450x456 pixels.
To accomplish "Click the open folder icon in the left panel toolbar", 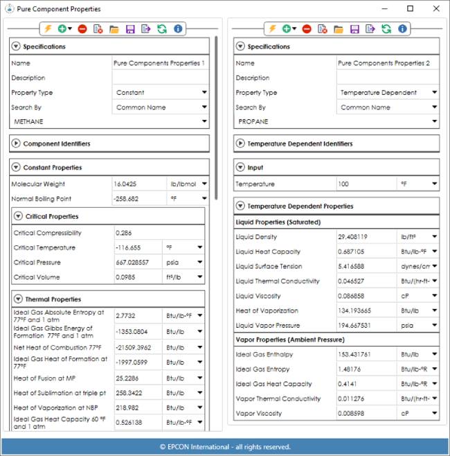I will coord(114,29).
